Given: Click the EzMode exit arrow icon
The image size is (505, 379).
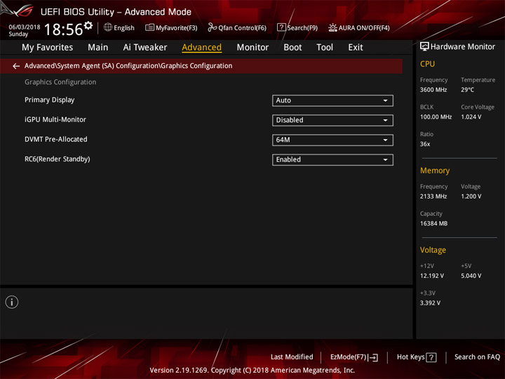Looking at the screenshot, I should click(373, 357).
